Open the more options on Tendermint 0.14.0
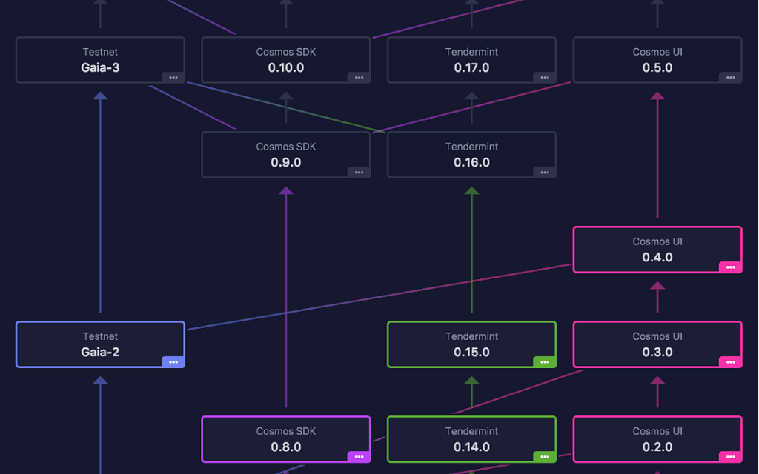This screenshot has width=759, height=474. [x=545, y=456]
